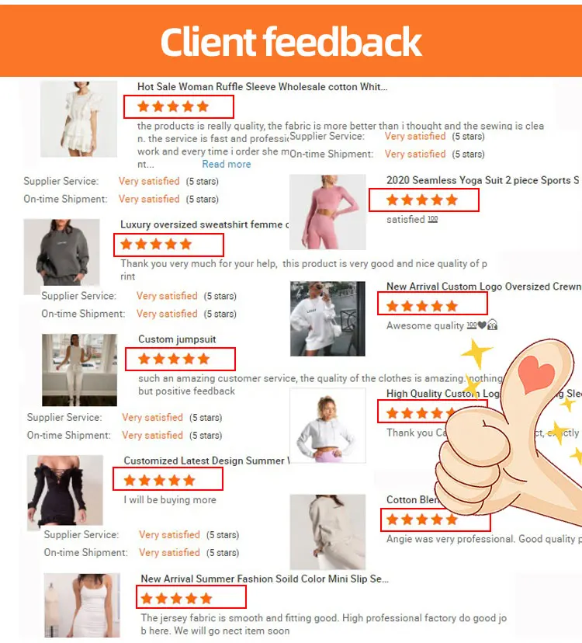Open the white ruffle sleeve dress thumbnail
This screenshot has height=643, width=582.
click(x=78, y=119)
